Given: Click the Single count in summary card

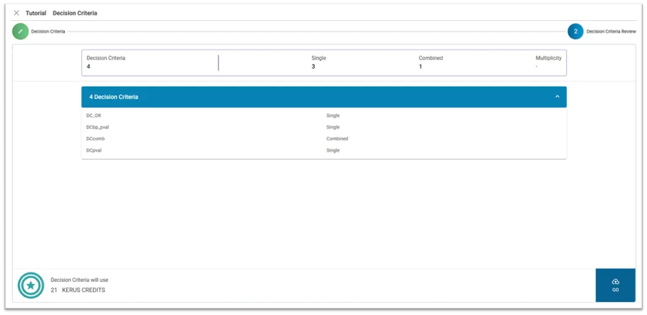Looking at the screenshot, I should coord(313,66).
